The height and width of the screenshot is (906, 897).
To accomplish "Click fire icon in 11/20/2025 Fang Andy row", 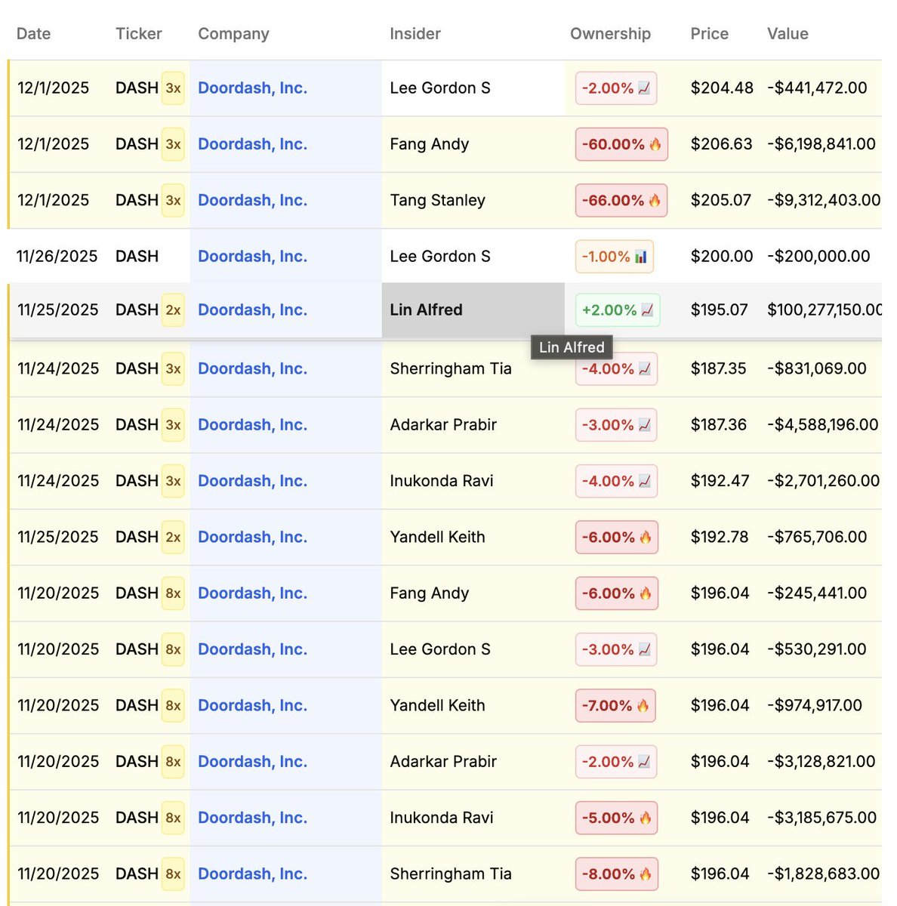I will tap(646, 593).
